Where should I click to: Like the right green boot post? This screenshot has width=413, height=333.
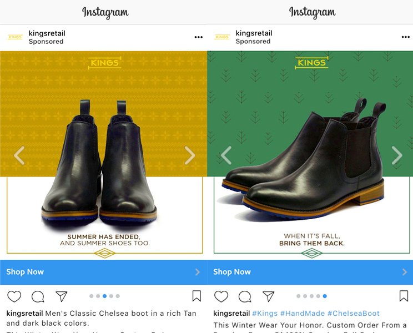click(221, 296)
